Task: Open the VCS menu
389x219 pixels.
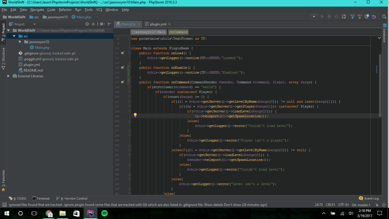Action: point(99,10)
